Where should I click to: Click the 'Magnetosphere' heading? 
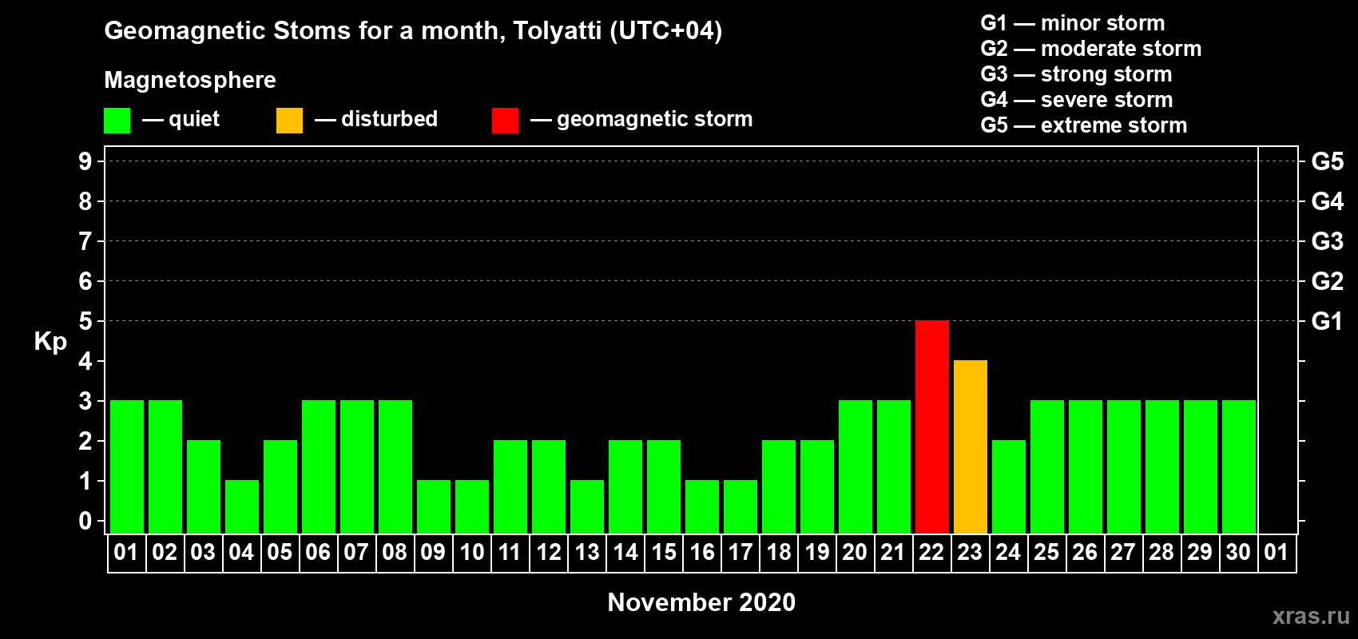point(190,81)
